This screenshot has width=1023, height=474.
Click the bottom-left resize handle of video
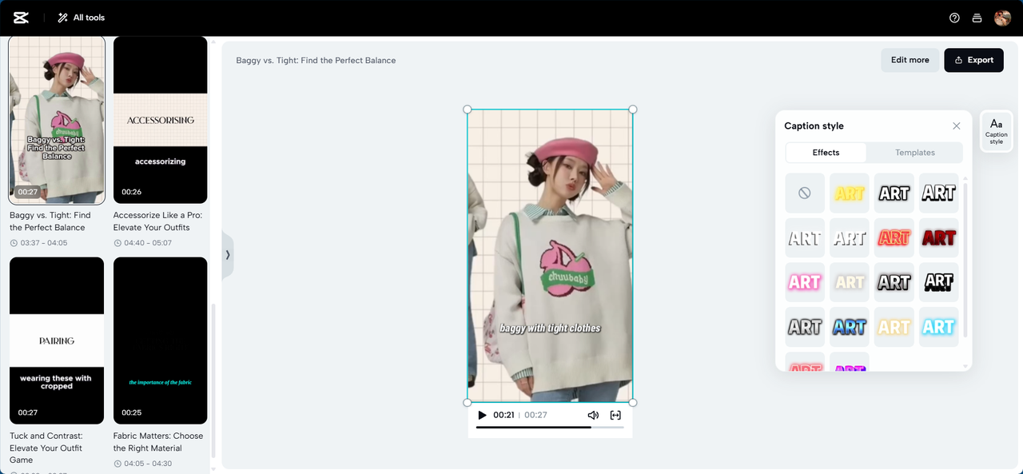pyautogui.click(x=468, y=403)
